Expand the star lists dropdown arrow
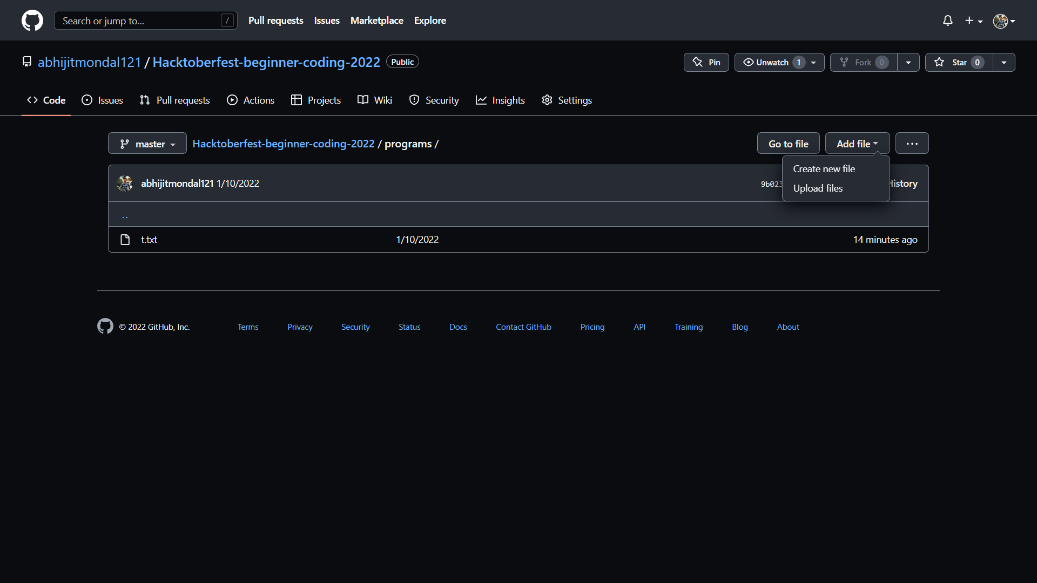Image resolution: width=1037 pixels, height=583 pixels. click(x=1004, y=62)
